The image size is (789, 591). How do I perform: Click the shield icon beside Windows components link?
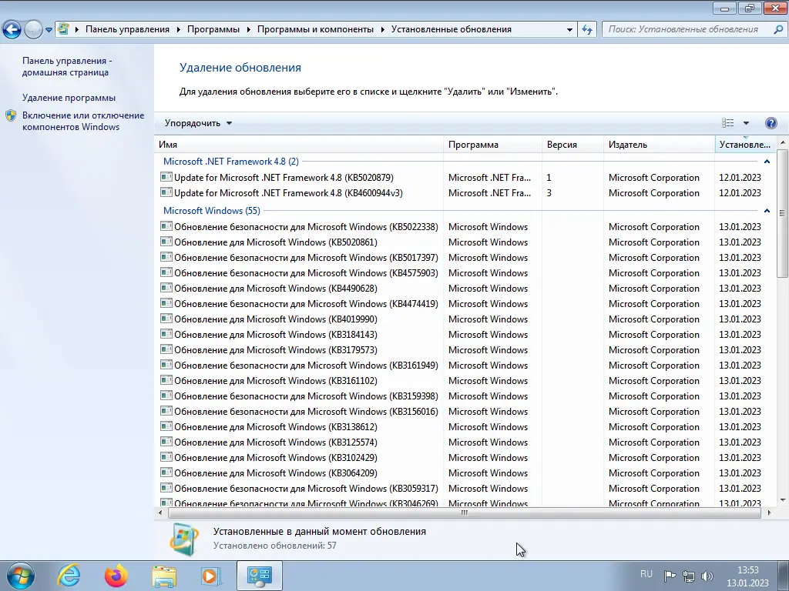tap(11, 116)
